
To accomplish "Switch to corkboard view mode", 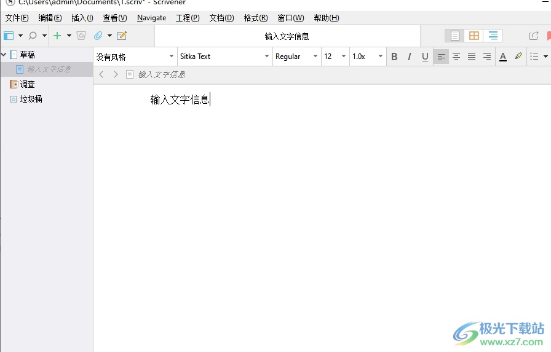I will (x=474, y=36).
